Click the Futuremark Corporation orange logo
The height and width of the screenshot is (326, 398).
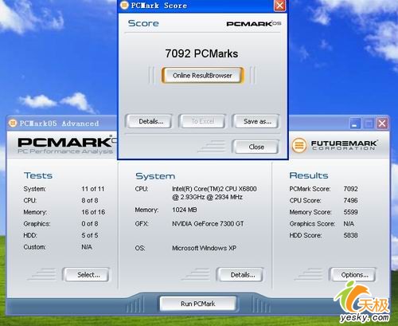coord(299,145)
